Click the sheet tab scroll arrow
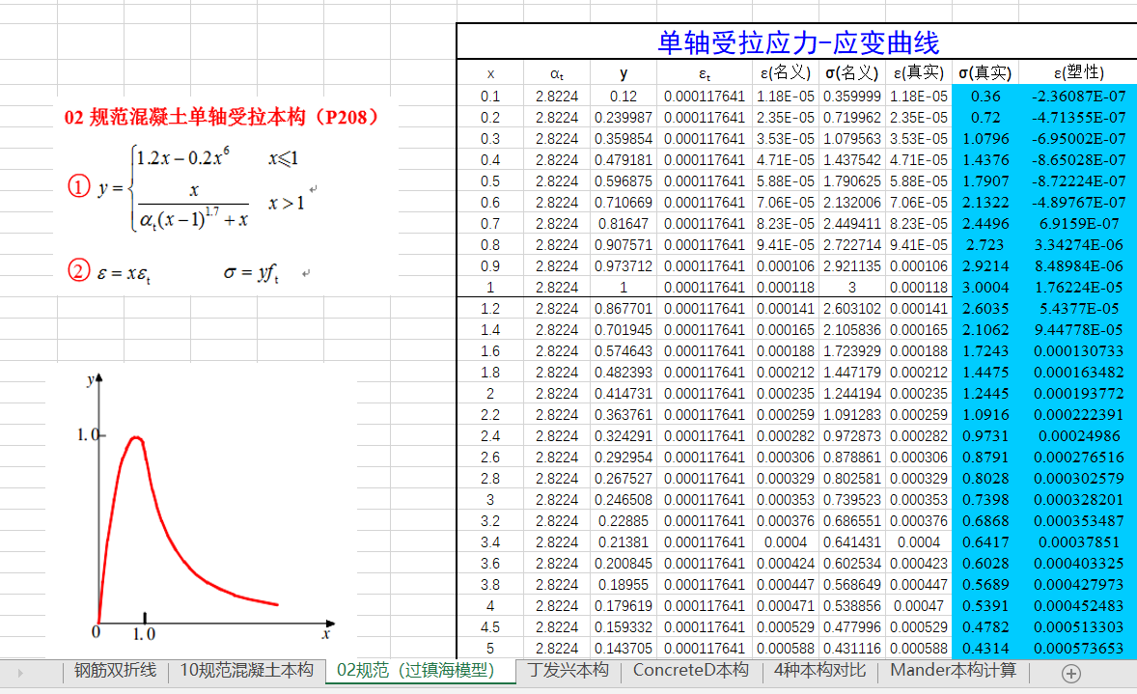1137x694 pixels. (x=20, y=672)
